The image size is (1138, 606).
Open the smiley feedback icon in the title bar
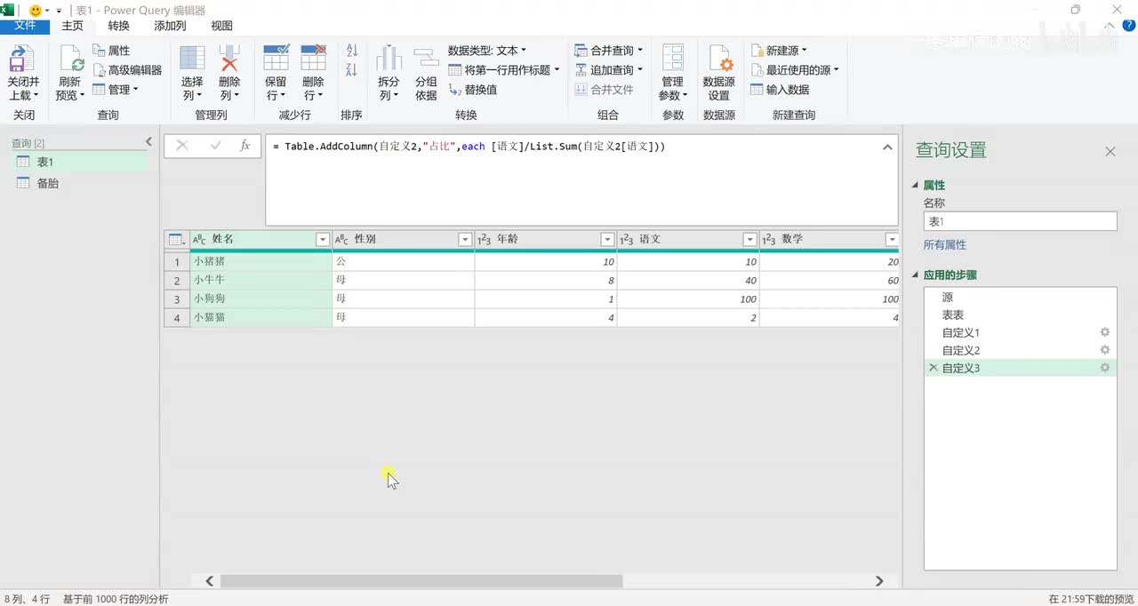pyautogui.click(x=36, y=11)
